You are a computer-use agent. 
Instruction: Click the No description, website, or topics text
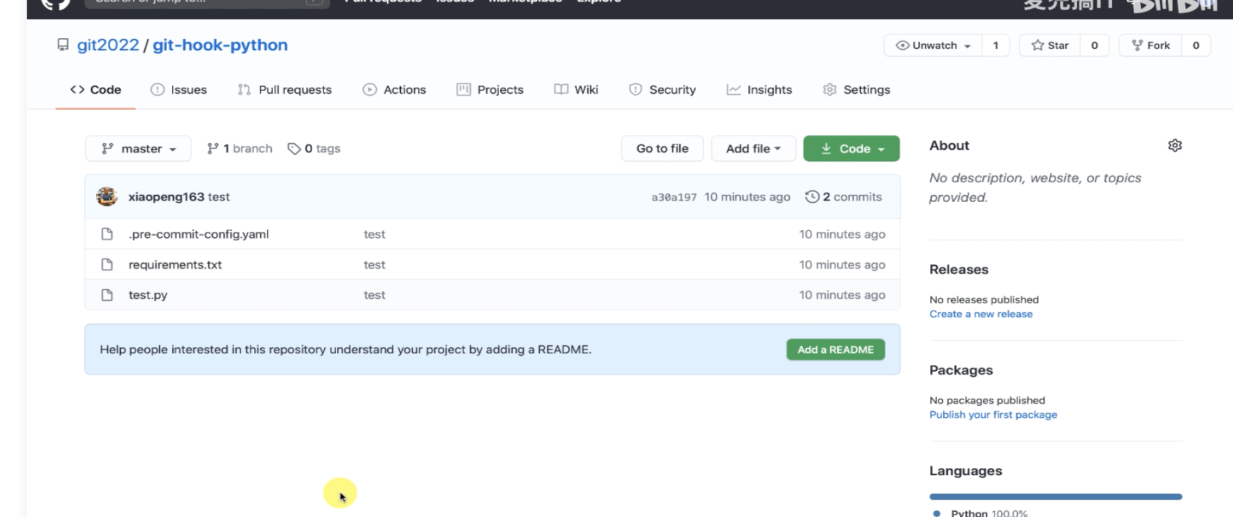[1035, 188]
